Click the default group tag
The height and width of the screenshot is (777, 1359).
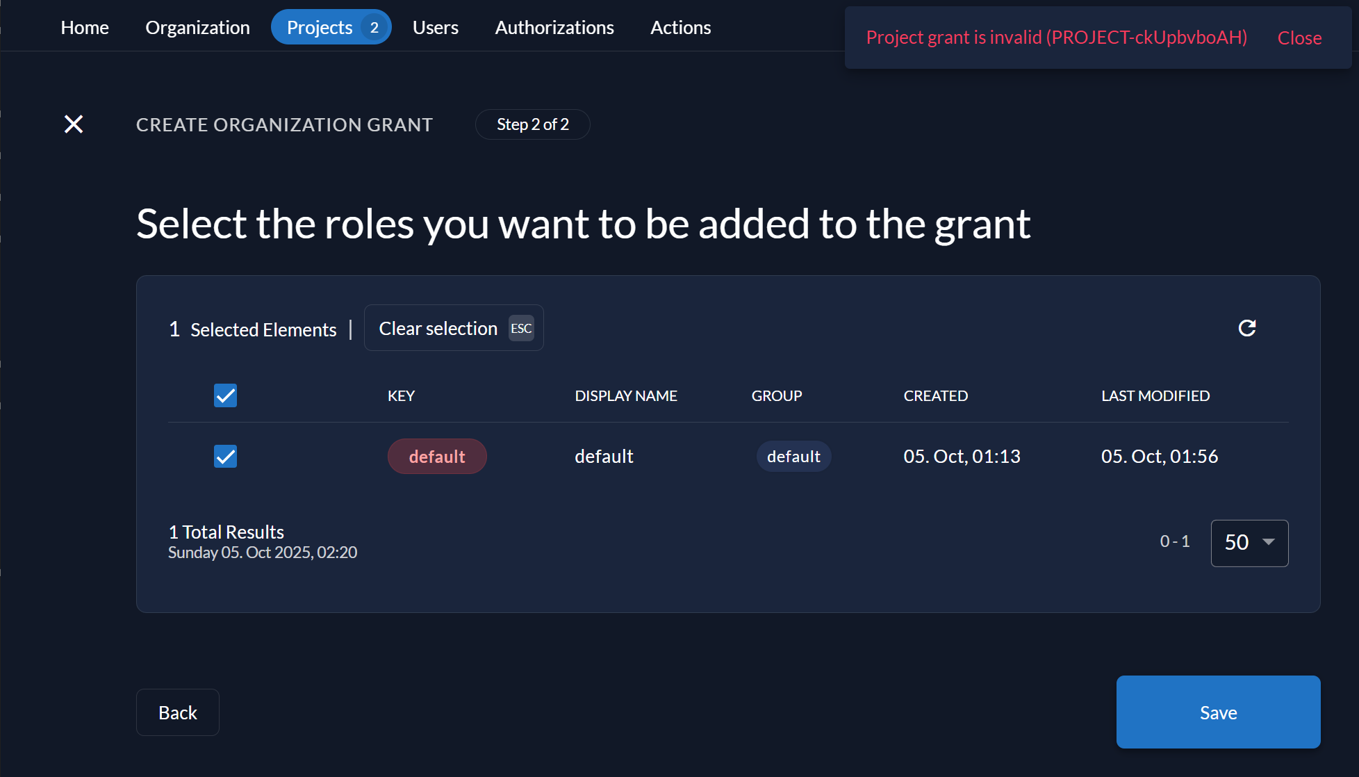click(793, 457)
